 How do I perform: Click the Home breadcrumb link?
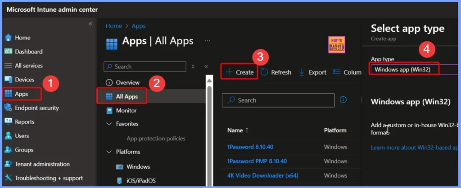[114, 26]
